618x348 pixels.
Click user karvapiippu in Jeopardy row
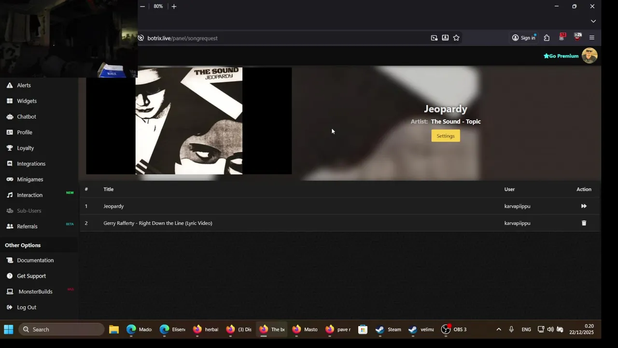click(517, 206)
